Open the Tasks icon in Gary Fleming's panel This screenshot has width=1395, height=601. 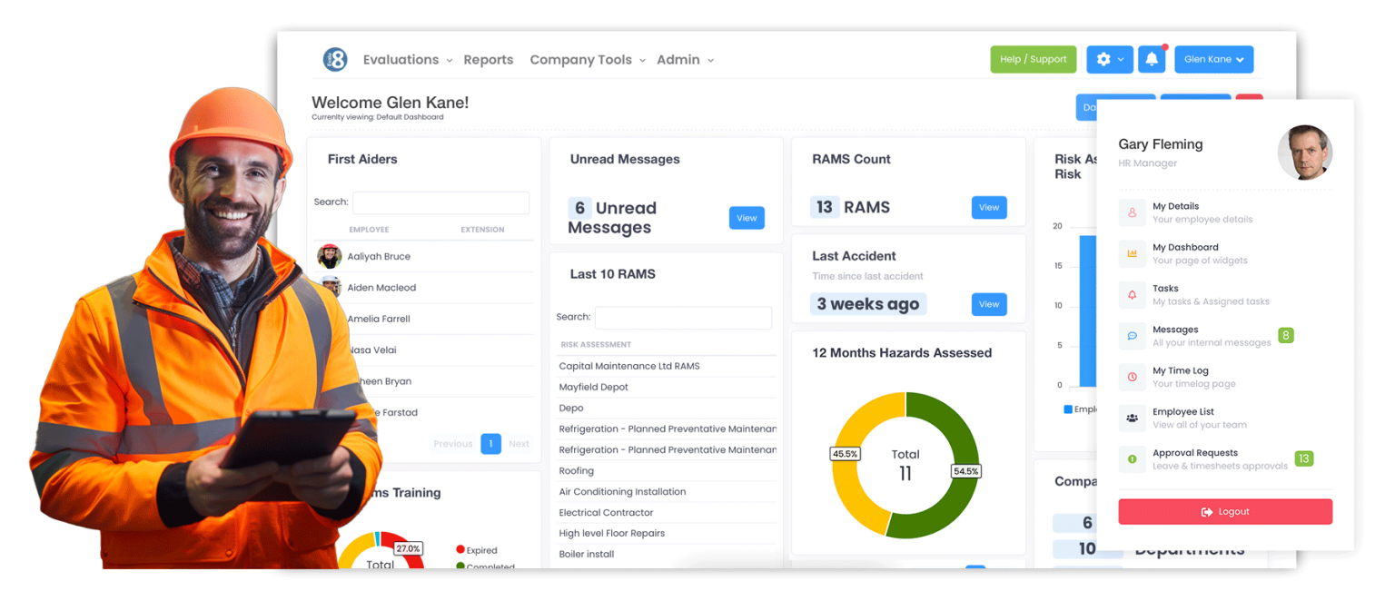tap(1132, 294)
